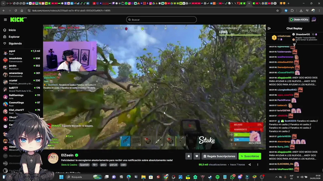The height and width of the screenshot is (181, 323).
Task: Open Discord from the taskbar
Action: (x=240, y=177)
